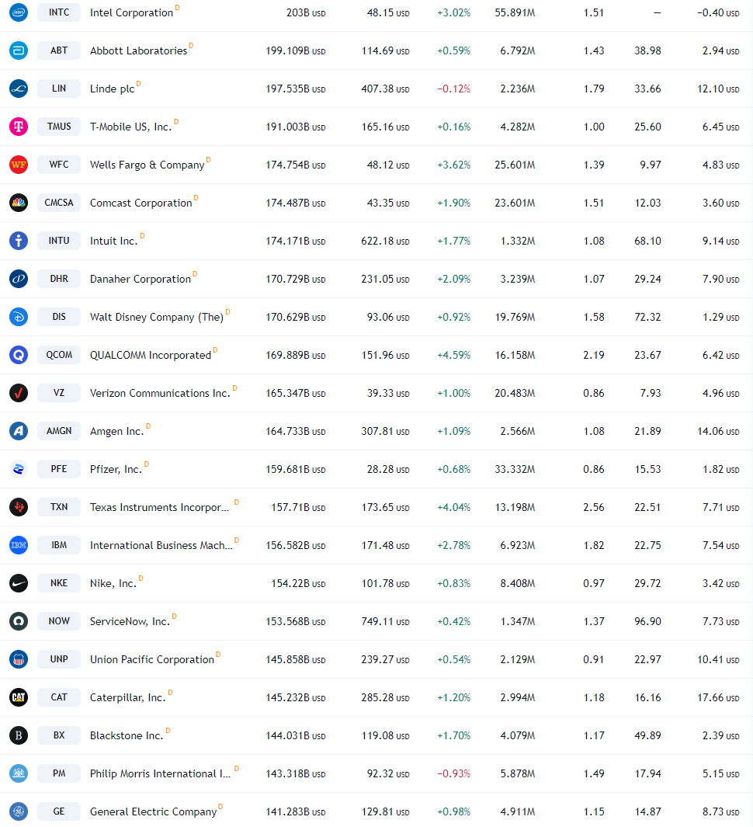Select the CMCSA ticker badge
Image resolution: width=753 pixels, height=827 pixels.
[x=59, y=203]
